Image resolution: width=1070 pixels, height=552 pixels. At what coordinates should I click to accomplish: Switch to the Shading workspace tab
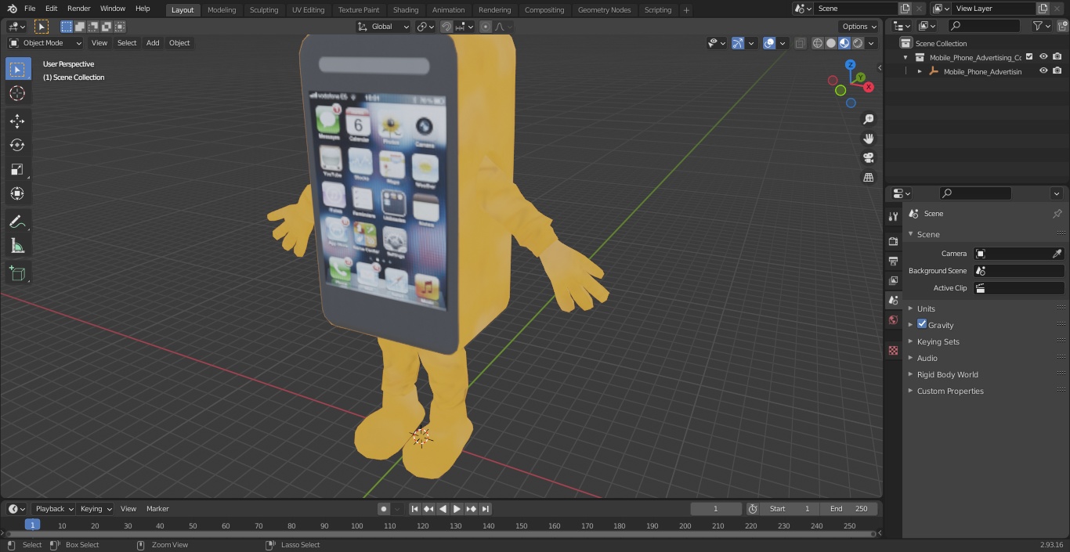click(406, 9)
